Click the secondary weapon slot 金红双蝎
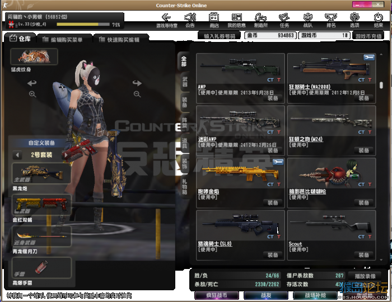The width and height of the screenshot is (392, 302). [41, 205]
